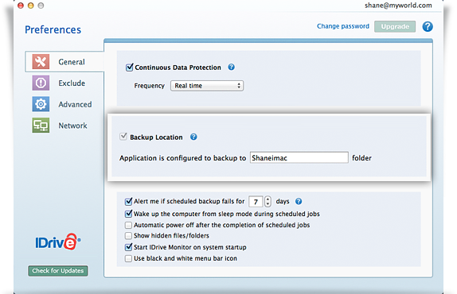Open the General preferences wrench icon

(x=41, y=62)
